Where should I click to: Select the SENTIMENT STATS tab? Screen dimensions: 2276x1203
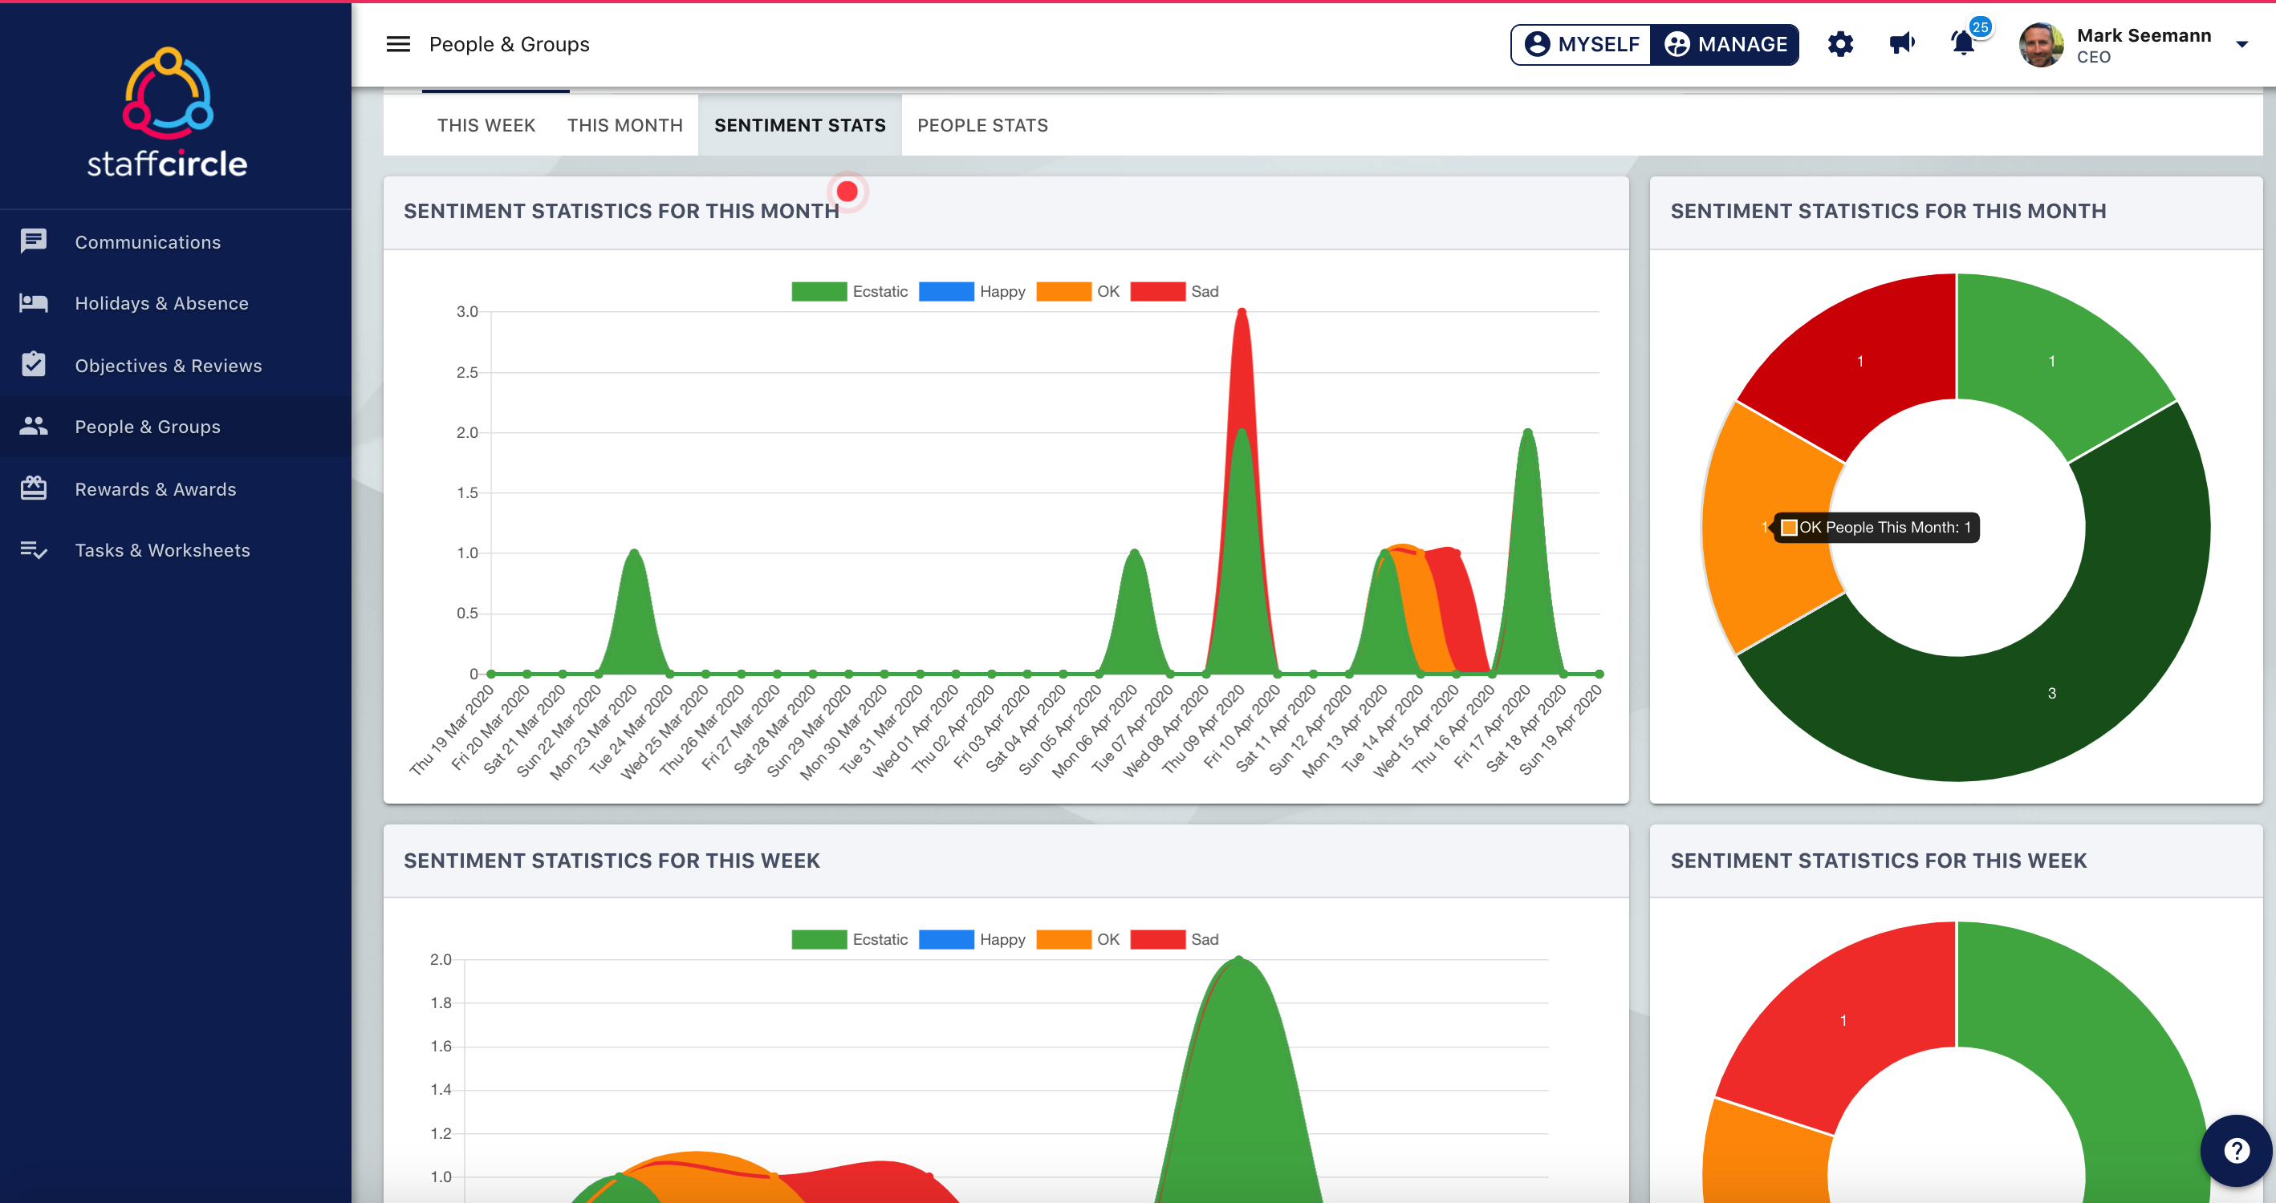799,125
